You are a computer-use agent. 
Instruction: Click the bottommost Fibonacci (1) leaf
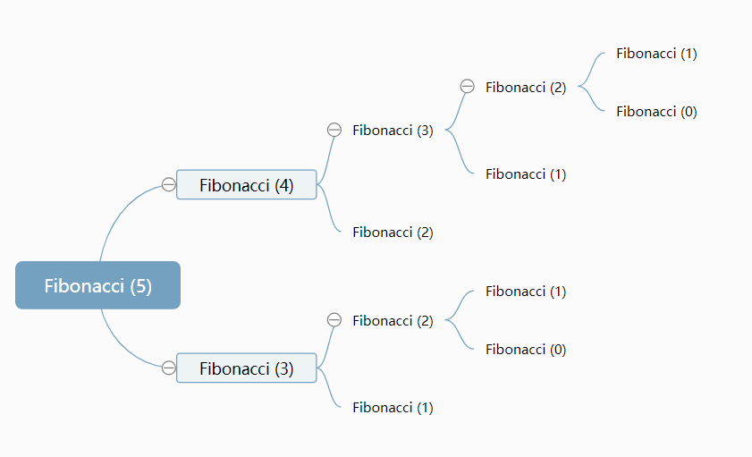(x=393, y=408)
